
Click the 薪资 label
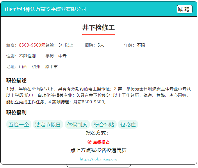[11, 45]
